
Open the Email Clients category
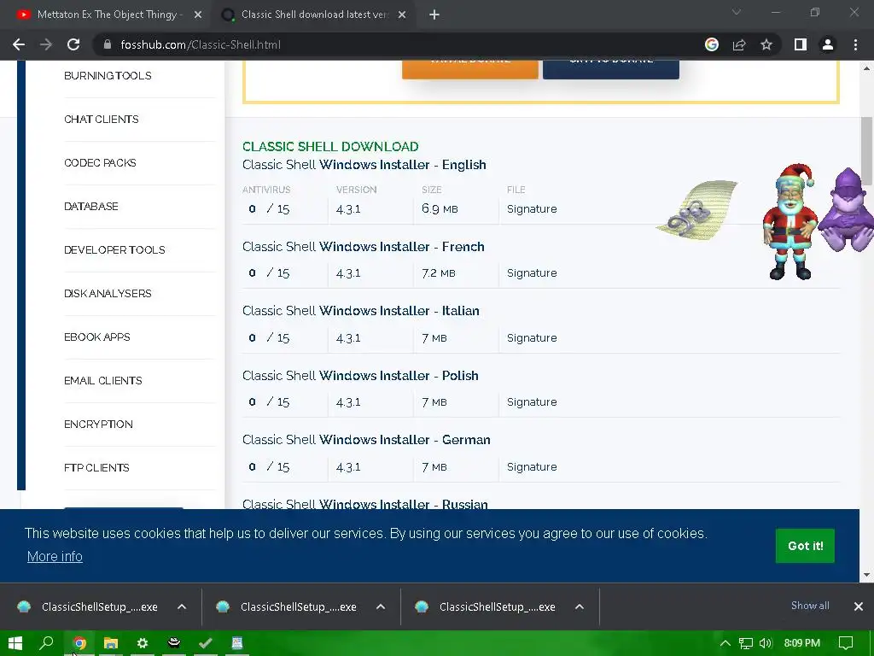coord(103,380)
